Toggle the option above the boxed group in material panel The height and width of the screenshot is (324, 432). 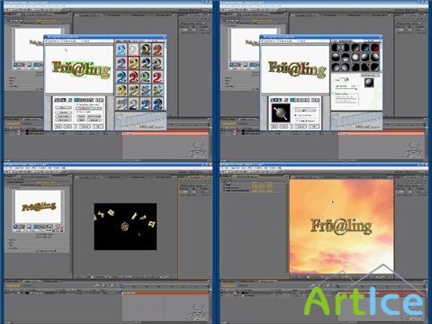click(x=334, y=94)
